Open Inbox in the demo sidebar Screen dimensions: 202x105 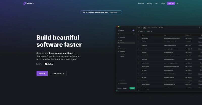click(x=121, y=40)
